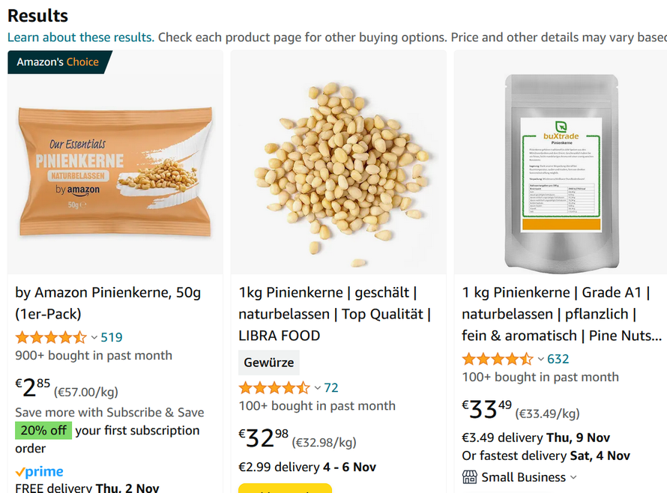Viewport: 667px width, 493px height.
Task: Click the Amazon's Choice badge
Action: tap(58, 62)
